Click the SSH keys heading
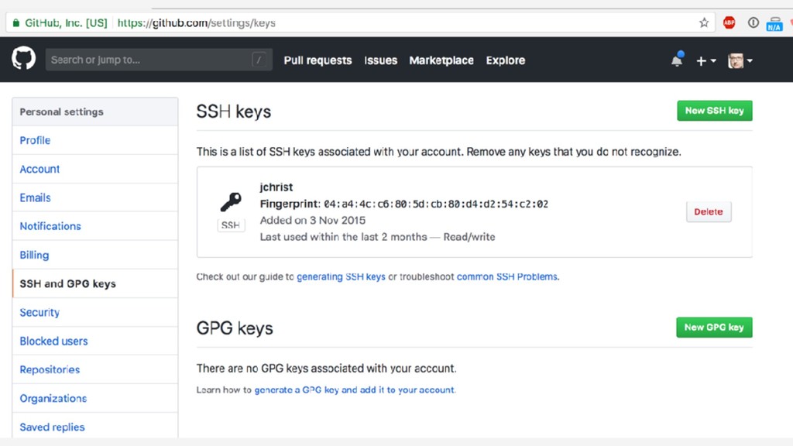 pyautogui.click(x=234, y=111)
